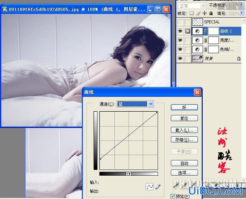Click the mask link chain on 亮度 layer
This screenshot has width=246, height=199.
pyautogui.click(x=205, y=40)
